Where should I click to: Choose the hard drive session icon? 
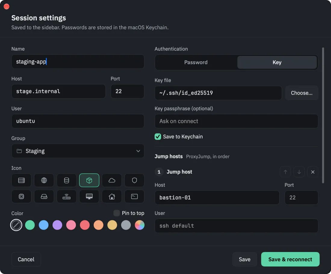point(44,196)
